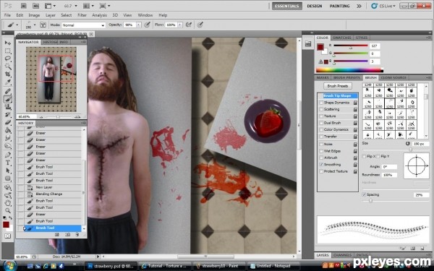434x271 pixels.
Task: Show more workspaces with double chevron
Action: 359,6
